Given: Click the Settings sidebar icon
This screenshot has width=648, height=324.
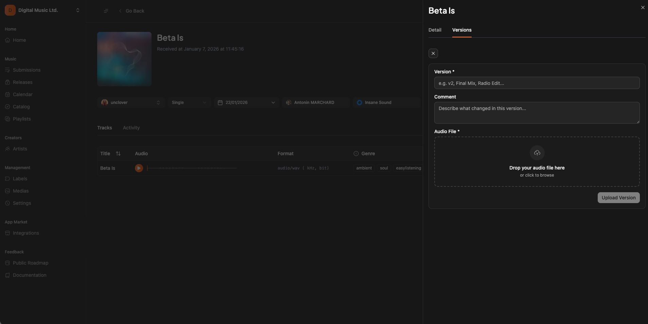Looking at the screenshot, I should (x=7, y=203).
